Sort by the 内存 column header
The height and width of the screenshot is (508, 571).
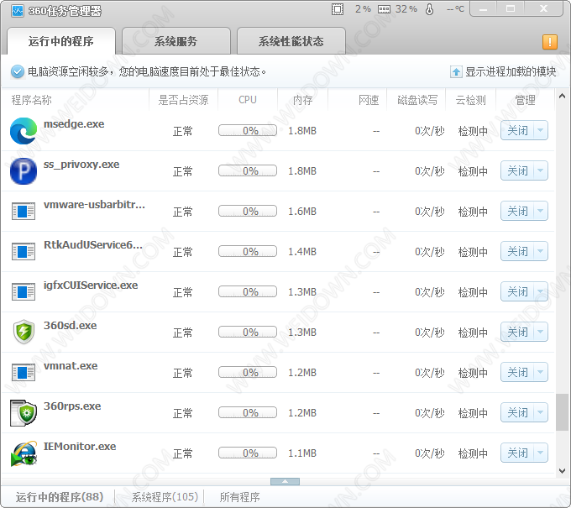pos(302,100)
